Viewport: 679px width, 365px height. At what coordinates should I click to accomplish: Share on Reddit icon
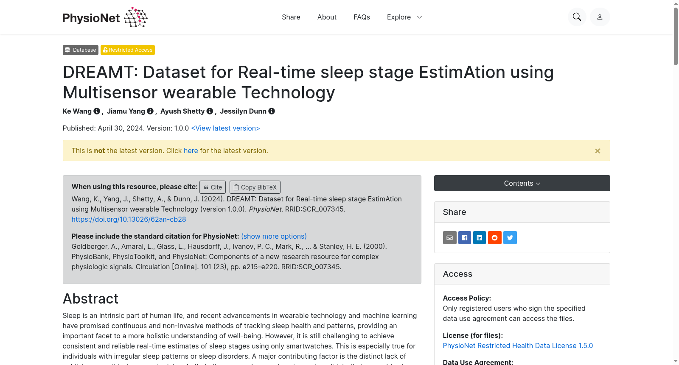coord(495,237)
